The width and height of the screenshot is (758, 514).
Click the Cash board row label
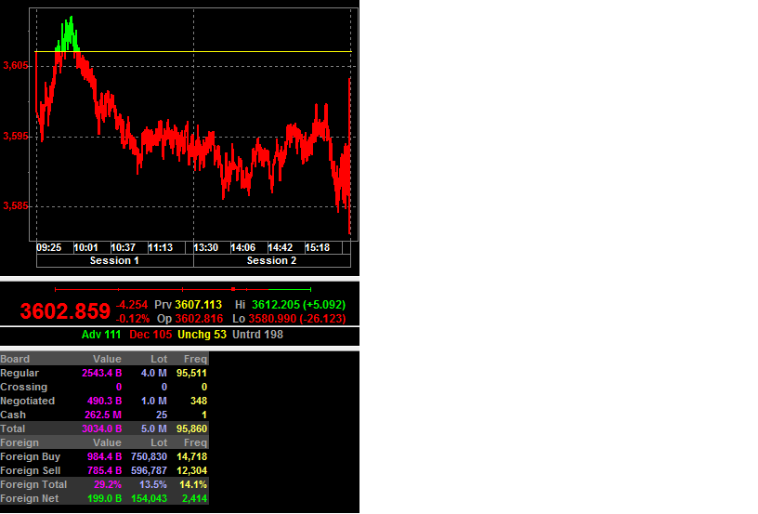coord(13,415)
